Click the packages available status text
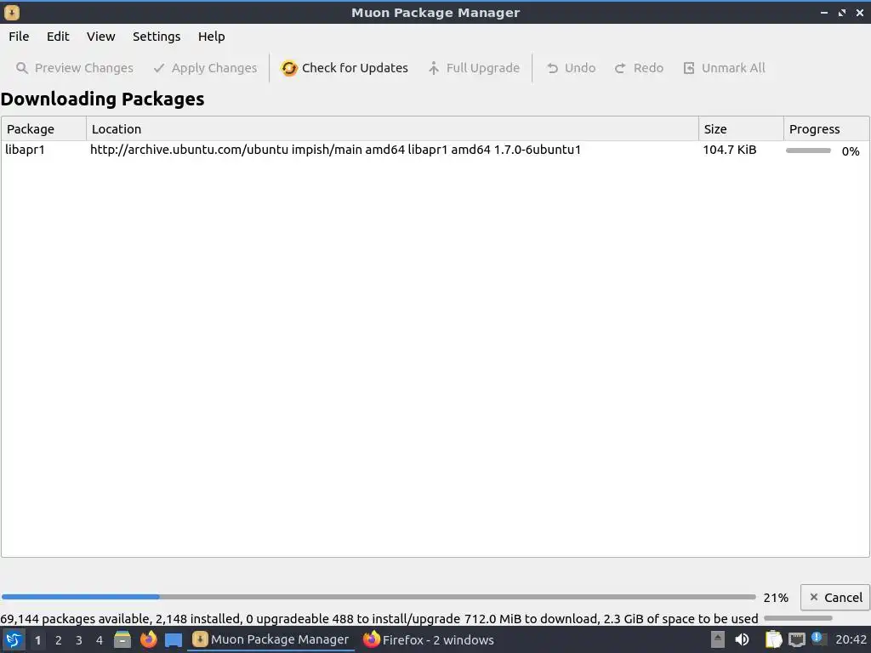Viewport: 871px width, 653px height. pyautogui.click(x=379, y=619)
